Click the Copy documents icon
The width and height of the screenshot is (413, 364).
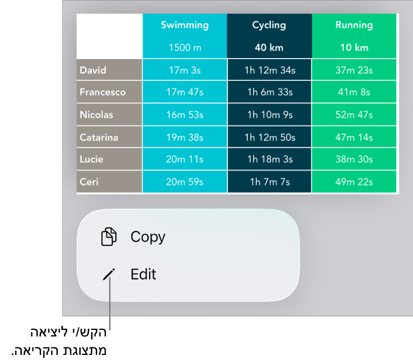click(109, 237)
